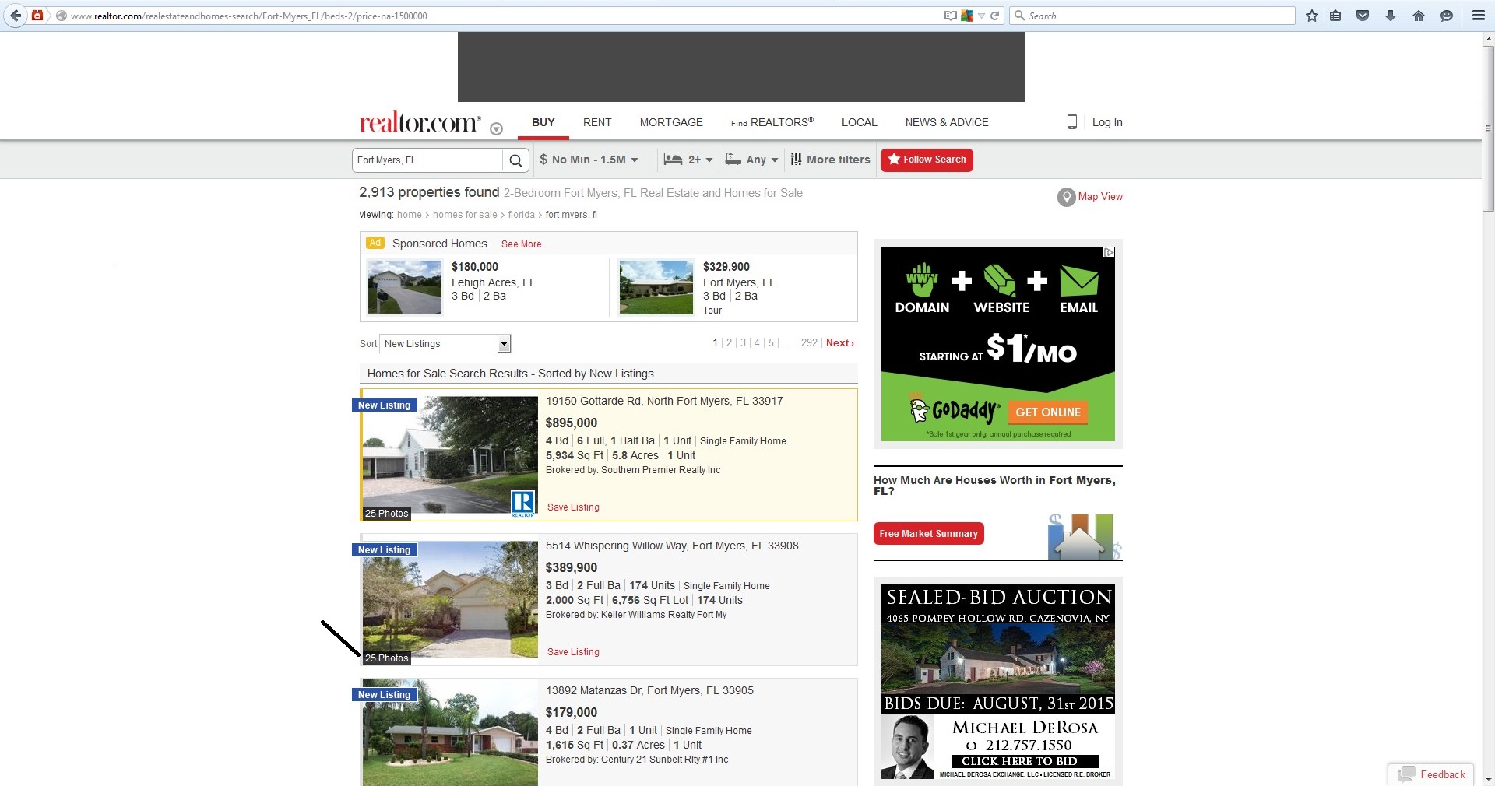Open the $329,900 Fort Myers sponsored home thumbnail

click(x=656, y=287)
